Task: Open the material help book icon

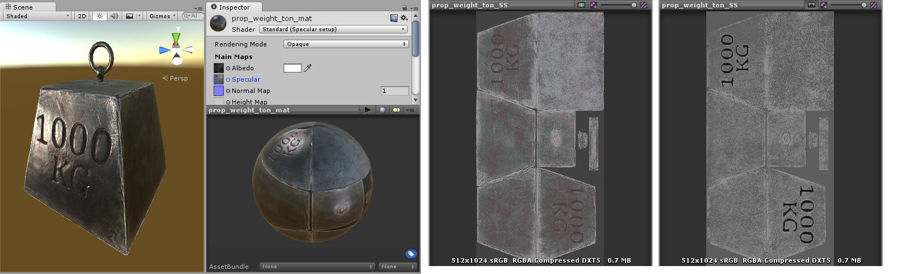Action: tap(394, 18)
